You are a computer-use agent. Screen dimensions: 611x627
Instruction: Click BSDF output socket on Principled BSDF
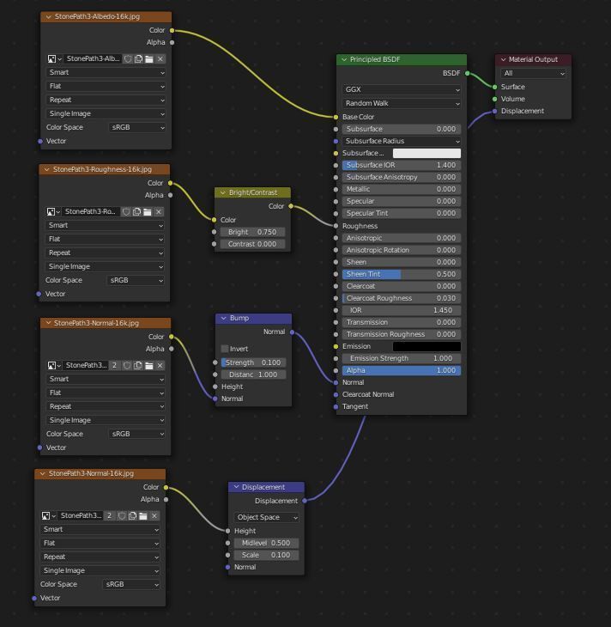[x=467, y=73]
